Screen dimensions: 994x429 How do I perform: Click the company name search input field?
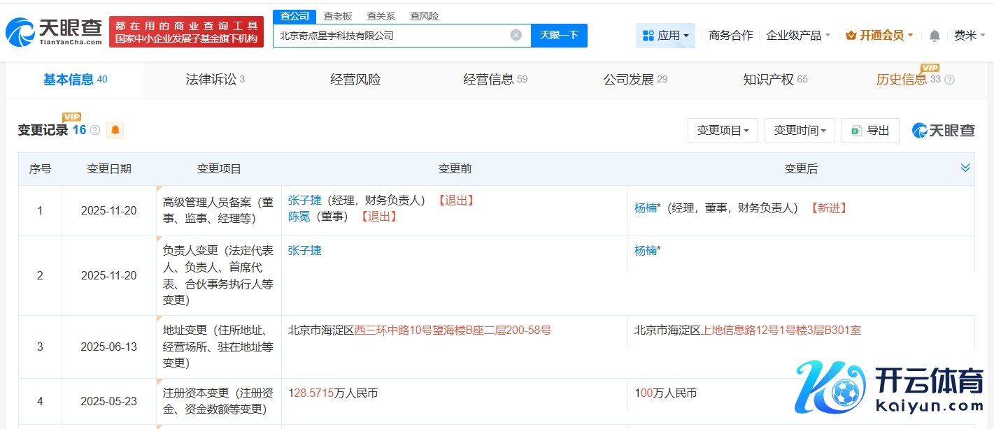click(x=390, y=35)
